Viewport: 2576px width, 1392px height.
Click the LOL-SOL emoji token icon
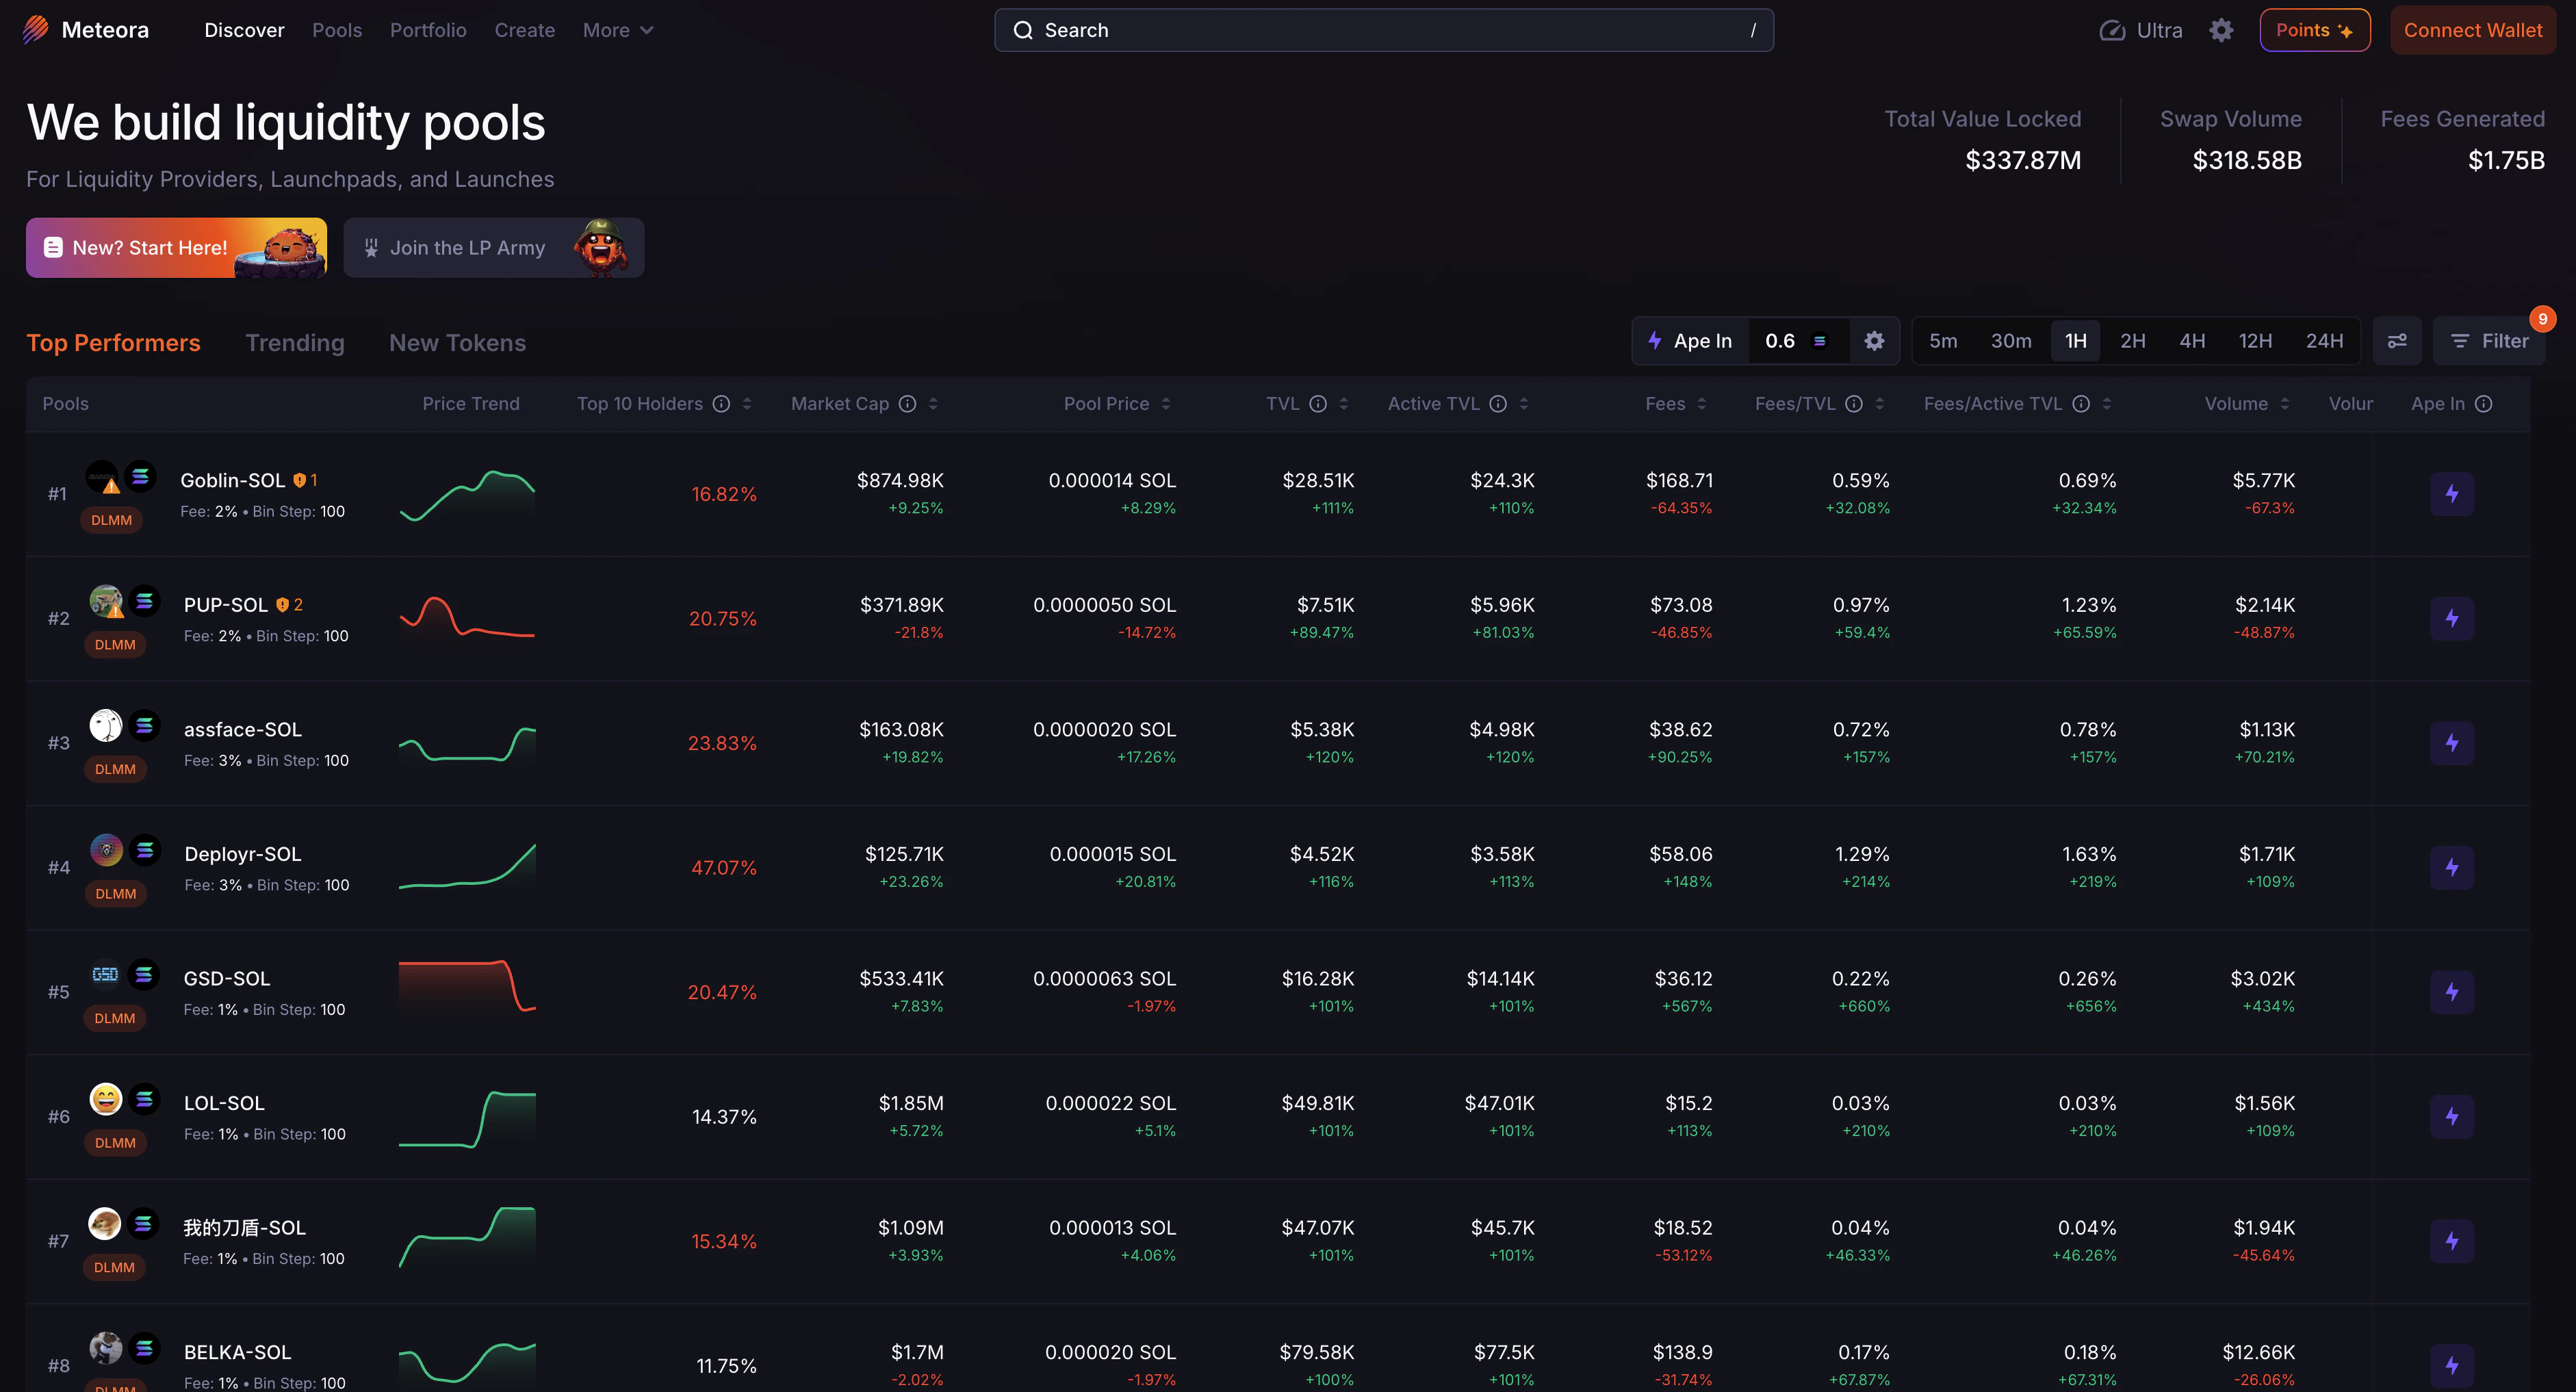(106, 1099)
